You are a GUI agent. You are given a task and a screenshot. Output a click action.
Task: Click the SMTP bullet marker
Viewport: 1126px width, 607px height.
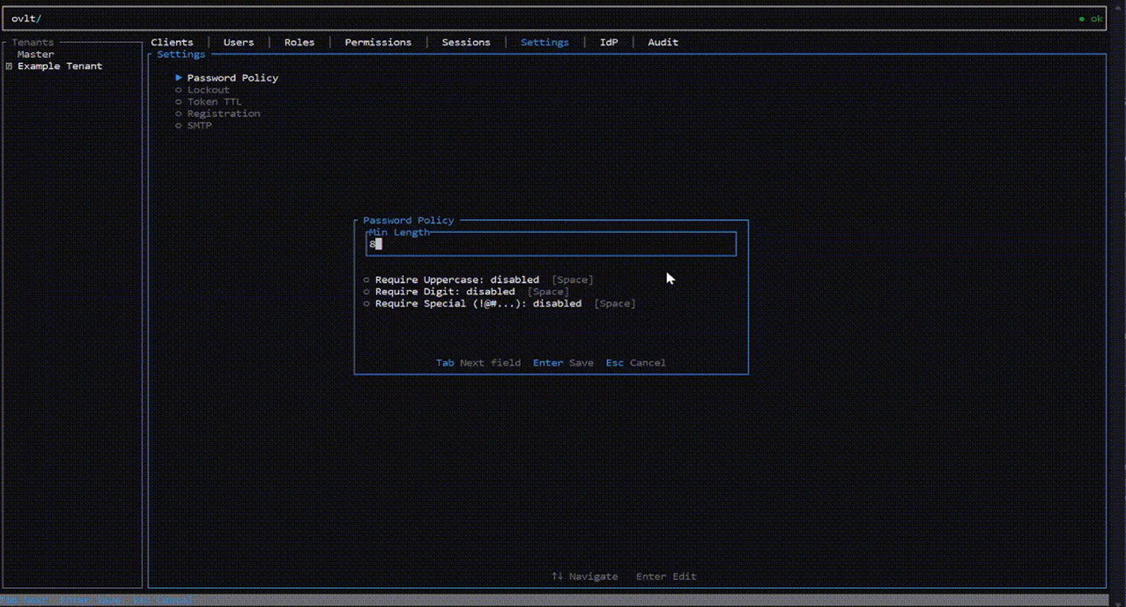179,125
